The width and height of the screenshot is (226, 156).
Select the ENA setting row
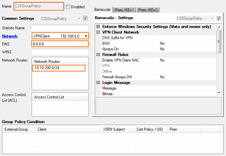tap(159, 43)
